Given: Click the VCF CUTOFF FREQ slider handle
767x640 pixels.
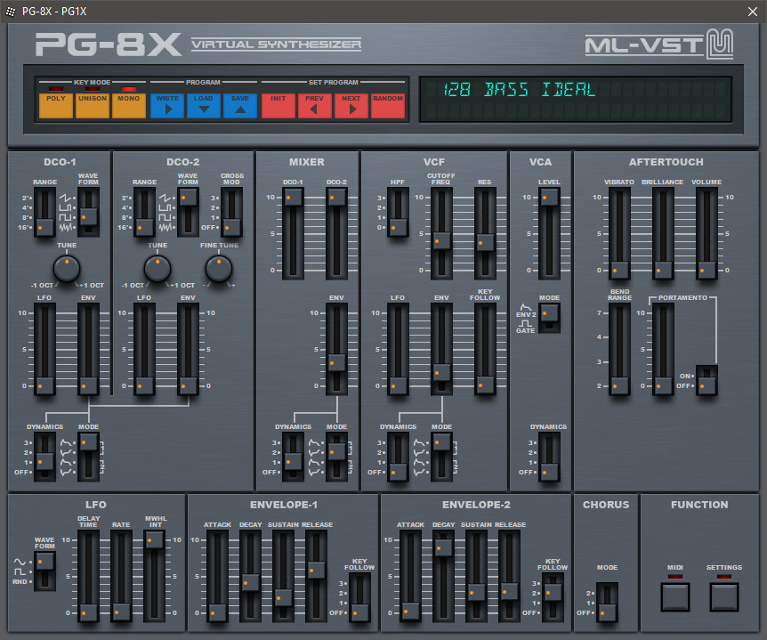Looking at the screenshot, I should click(x=441, y=240).
